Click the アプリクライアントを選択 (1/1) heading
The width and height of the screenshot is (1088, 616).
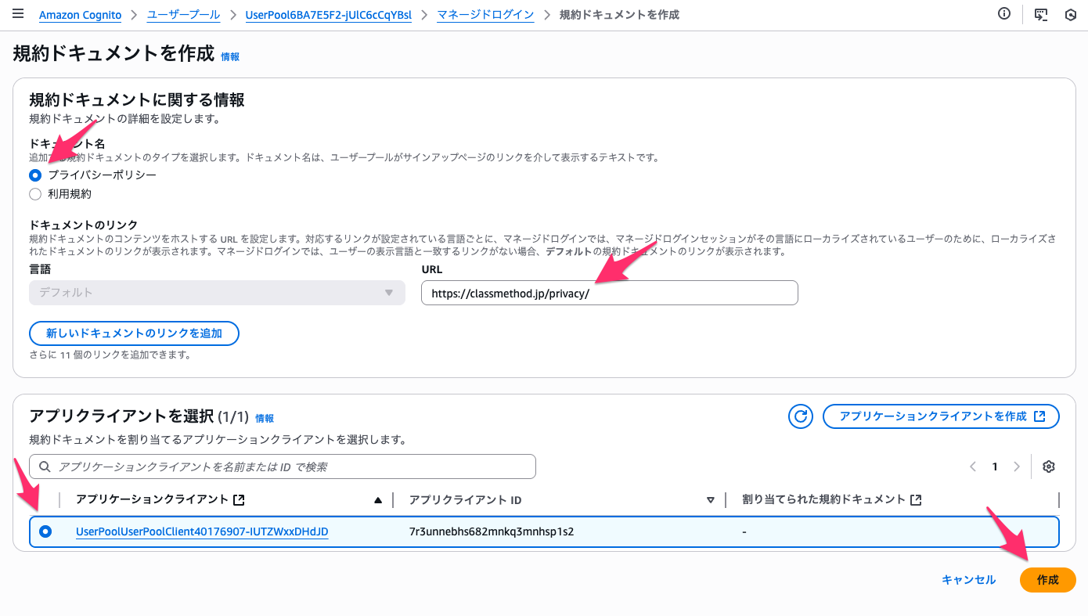(x=139, y=416)
